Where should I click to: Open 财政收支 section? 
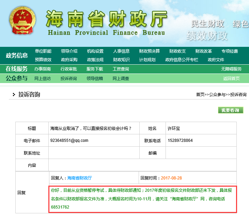pyautogui.click(x=177, y=51)
